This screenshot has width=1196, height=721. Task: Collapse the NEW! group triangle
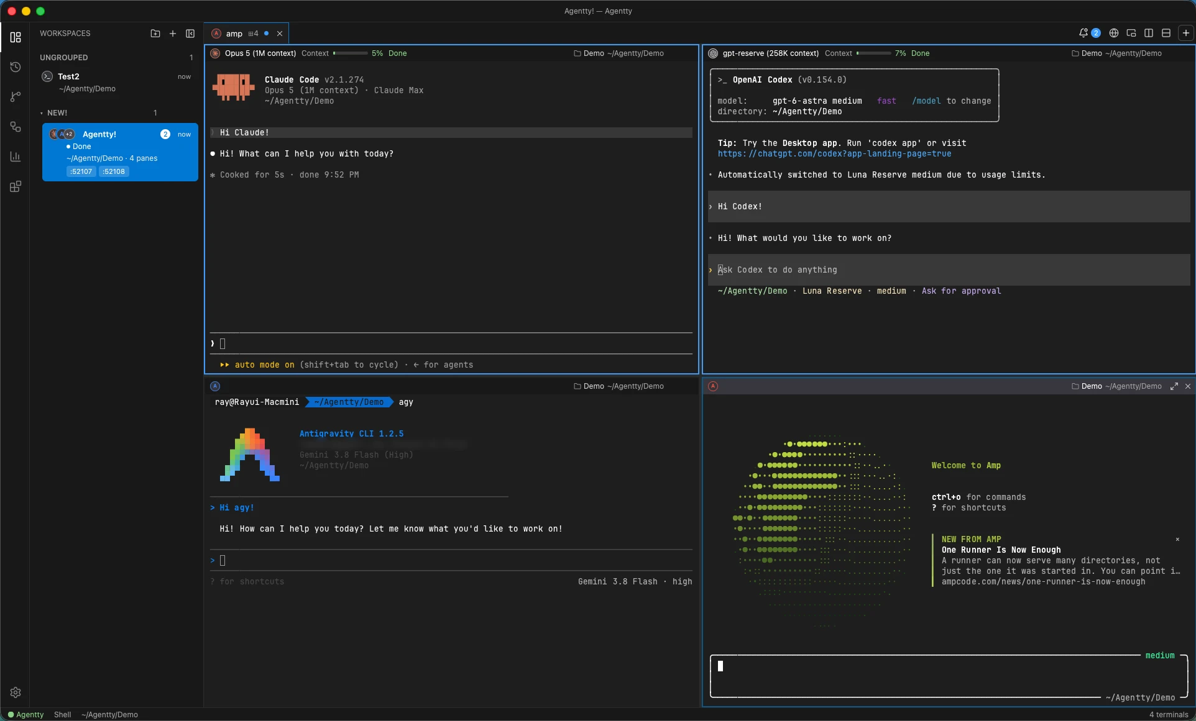point(42,113)
